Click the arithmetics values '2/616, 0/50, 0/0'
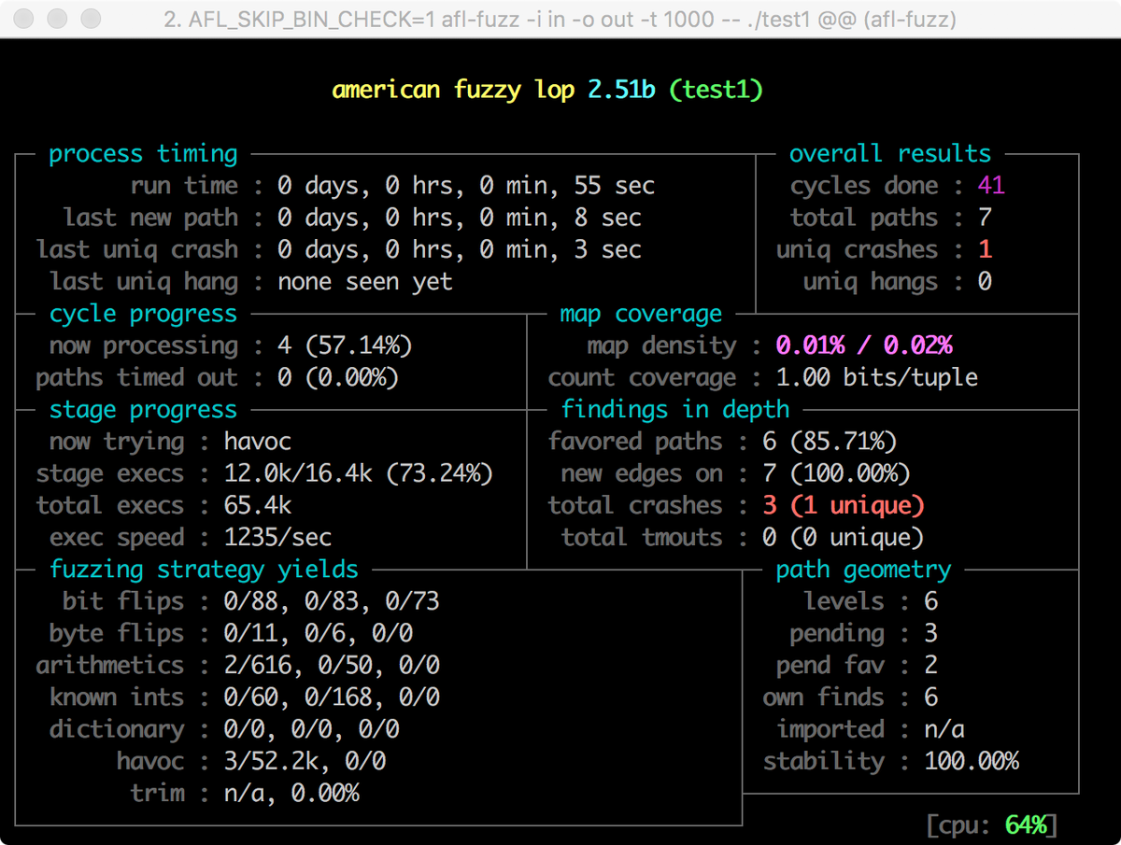This screenshot has width=1121, height=845. 332,665
